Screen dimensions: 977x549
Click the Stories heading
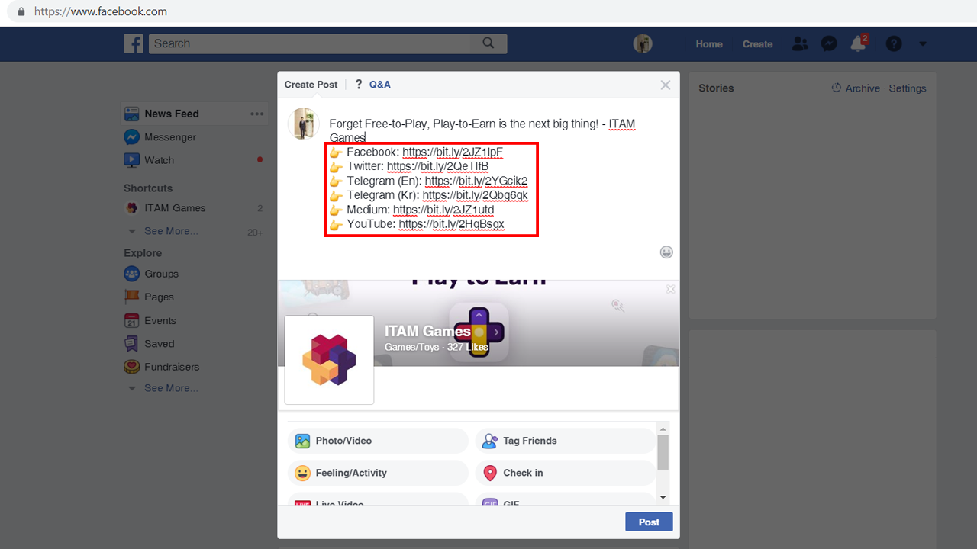click(716, 88)
